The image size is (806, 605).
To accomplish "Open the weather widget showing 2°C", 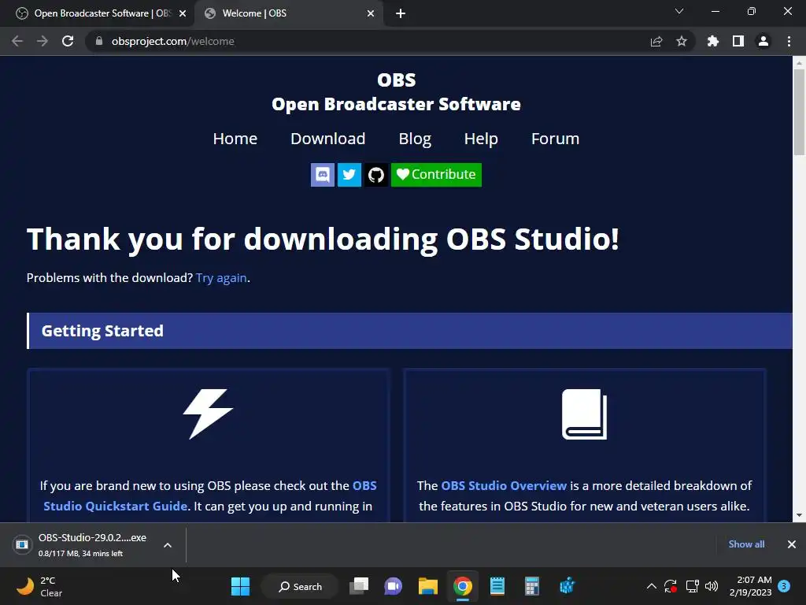I will pos(40,586).
